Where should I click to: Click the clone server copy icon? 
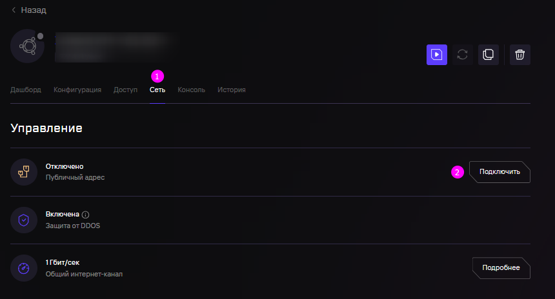(489, 55)
